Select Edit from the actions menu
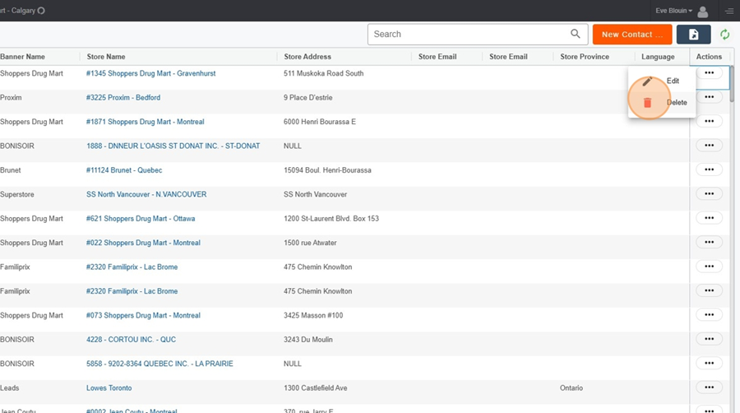740x413 pixels. click(673, 81)
